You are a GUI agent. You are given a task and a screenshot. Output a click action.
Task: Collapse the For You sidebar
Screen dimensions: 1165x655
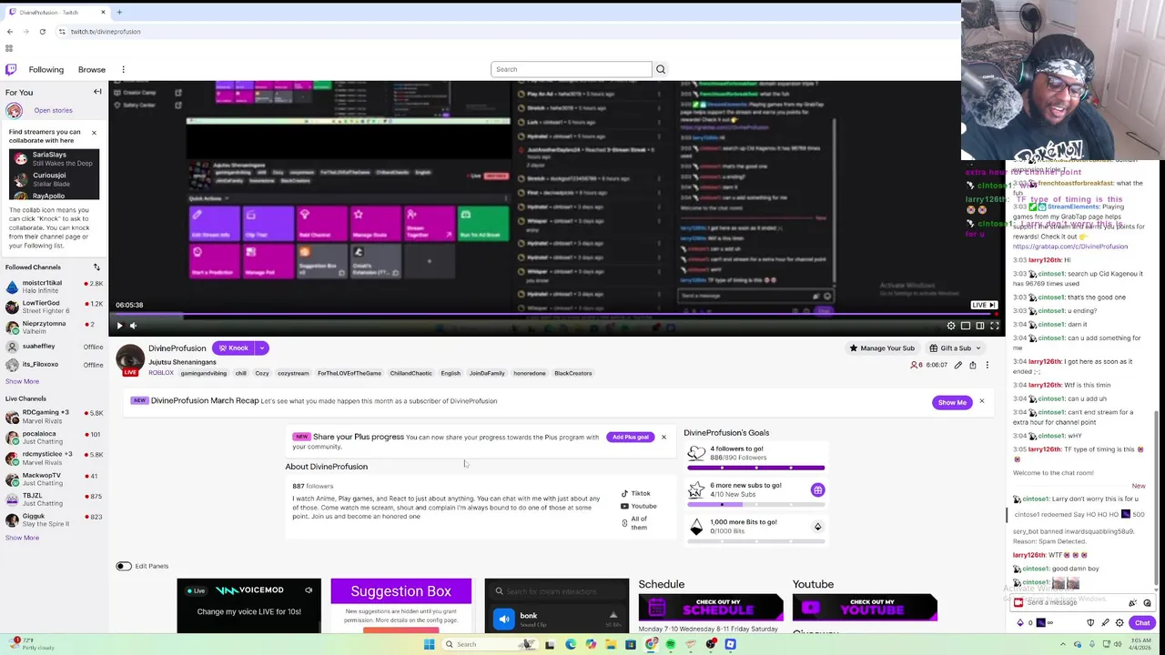point(97,92)
